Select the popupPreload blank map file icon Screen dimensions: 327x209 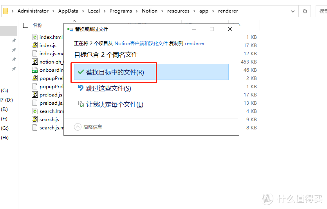tap(35, 86)
